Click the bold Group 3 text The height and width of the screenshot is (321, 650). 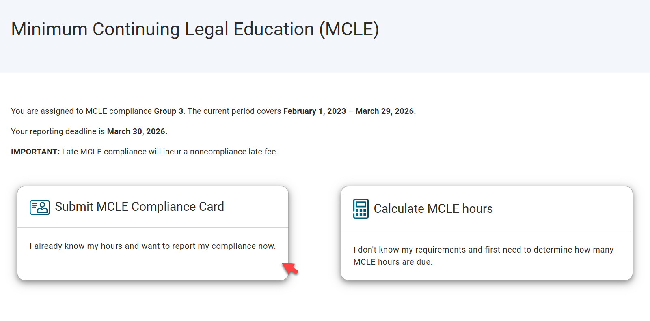coord(168,111)
